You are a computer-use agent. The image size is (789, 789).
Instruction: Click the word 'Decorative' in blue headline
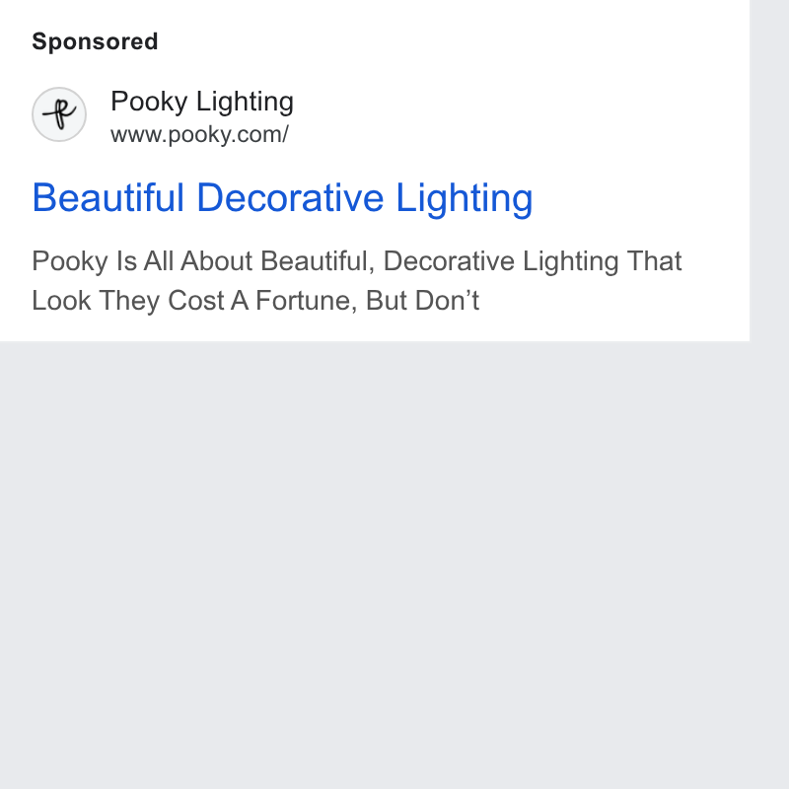[290, 198]
